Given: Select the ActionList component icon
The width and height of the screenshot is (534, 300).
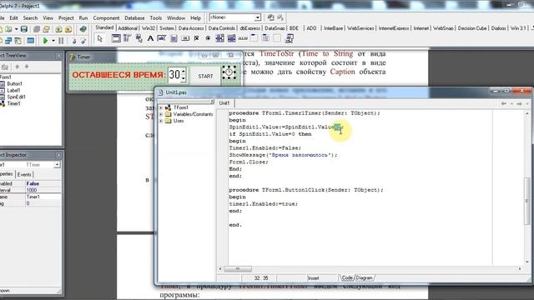Looking at the screenshot, I should [x=290, y=38].
